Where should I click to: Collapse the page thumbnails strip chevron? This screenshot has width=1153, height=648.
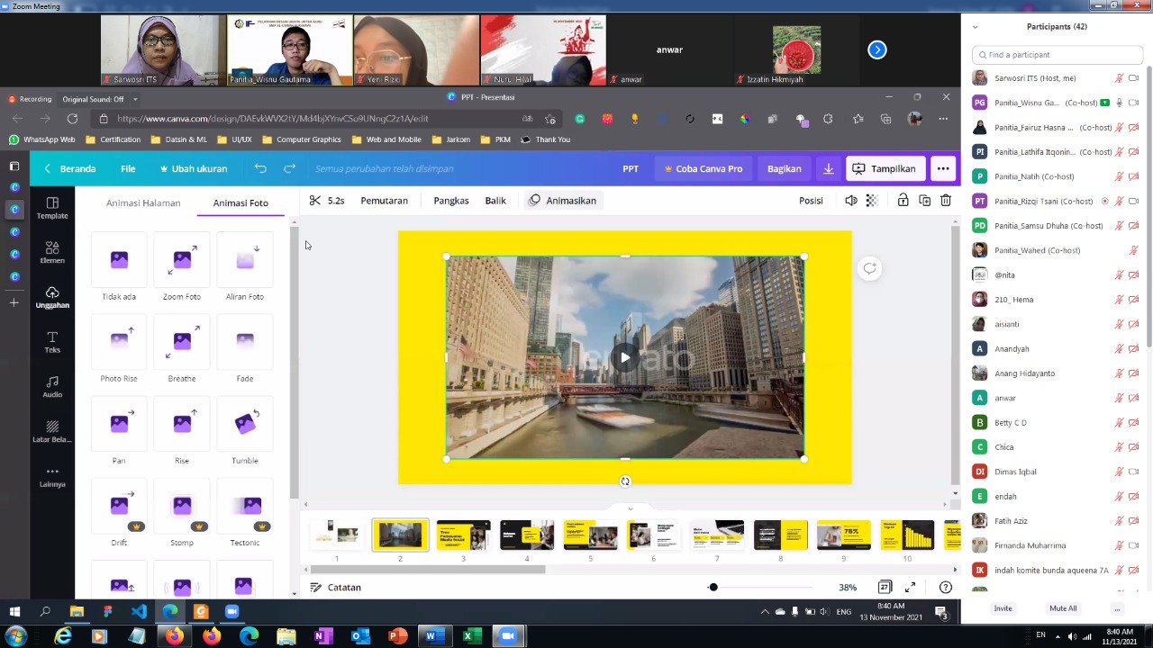[630, 508]
